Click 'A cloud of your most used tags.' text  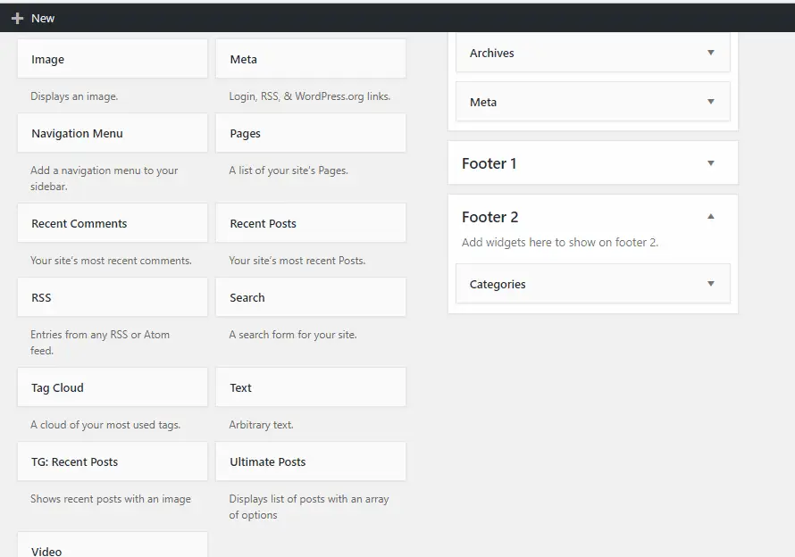tap(105, 425)
